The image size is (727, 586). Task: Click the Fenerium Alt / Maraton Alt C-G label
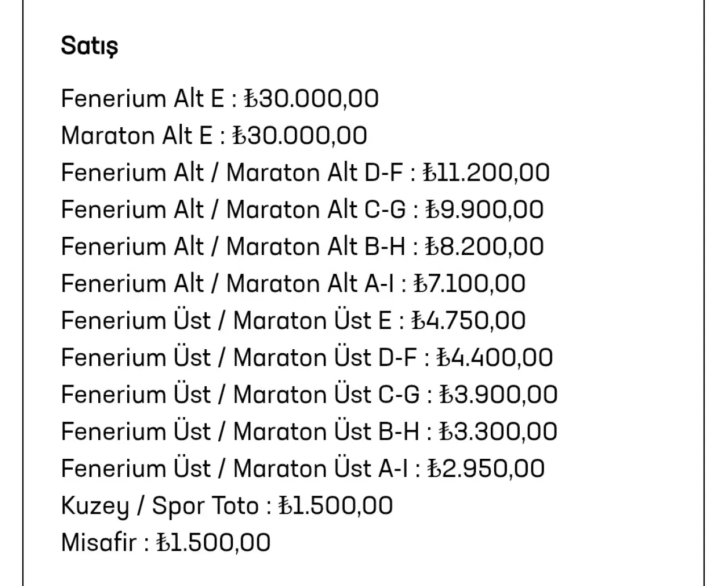coord(233,210)
